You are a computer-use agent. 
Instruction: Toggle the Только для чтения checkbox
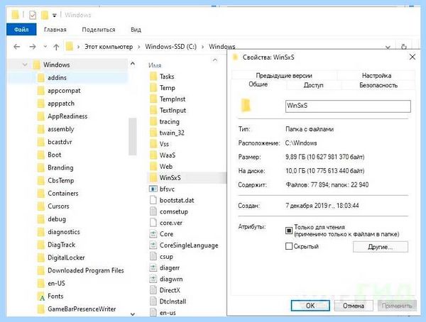pos(289,231)
